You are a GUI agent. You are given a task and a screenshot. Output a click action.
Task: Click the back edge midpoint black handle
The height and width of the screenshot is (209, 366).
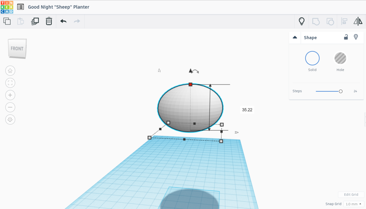[194, 124]
